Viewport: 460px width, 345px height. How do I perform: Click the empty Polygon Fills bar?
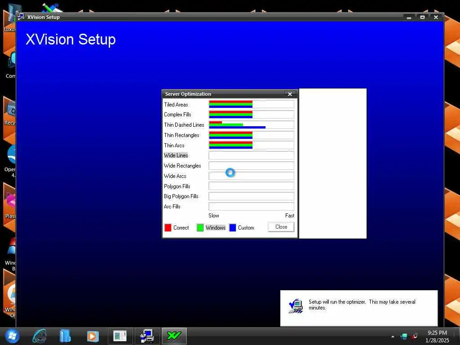click(x=252, y=186)
